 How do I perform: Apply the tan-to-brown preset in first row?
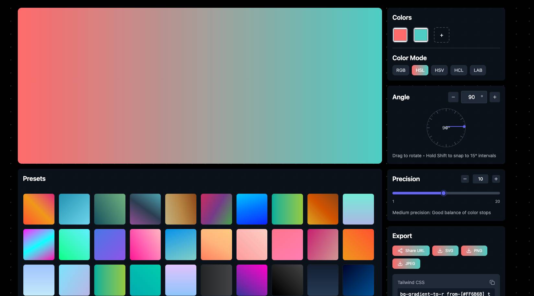click(x=181, y=209)
